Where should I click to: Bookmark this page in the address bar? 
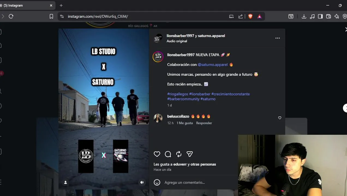click(x=51, y=16)
